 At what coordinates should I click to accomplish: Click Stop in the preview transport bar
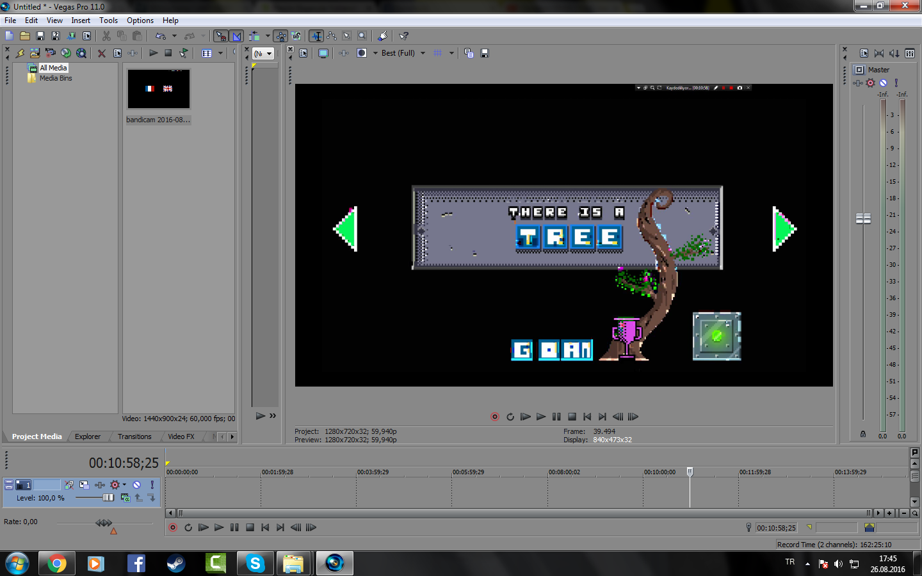click(x=572, y=417)
